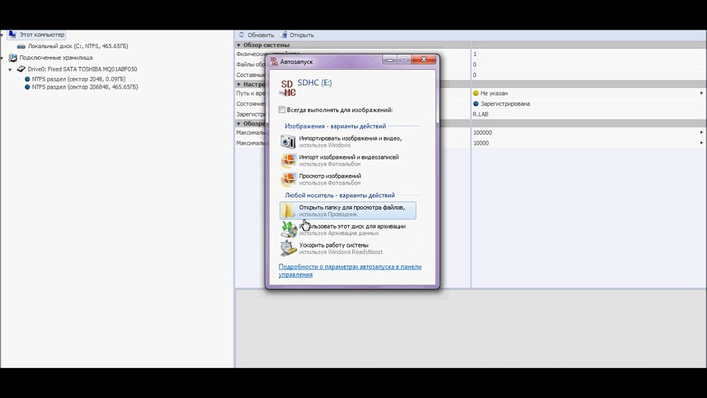Collapse the 'Этот компьютер' tree node
Image resolution: width=707 pixels, height=398 pixels.
tap(2, 35)
